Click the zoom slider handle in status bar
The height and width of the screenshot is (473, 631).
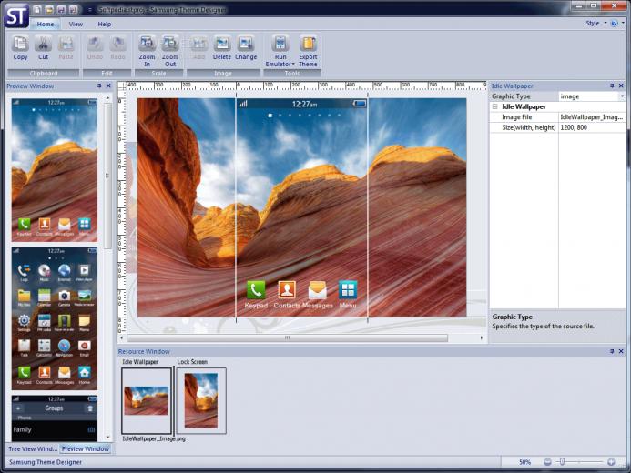pos(562,462)
